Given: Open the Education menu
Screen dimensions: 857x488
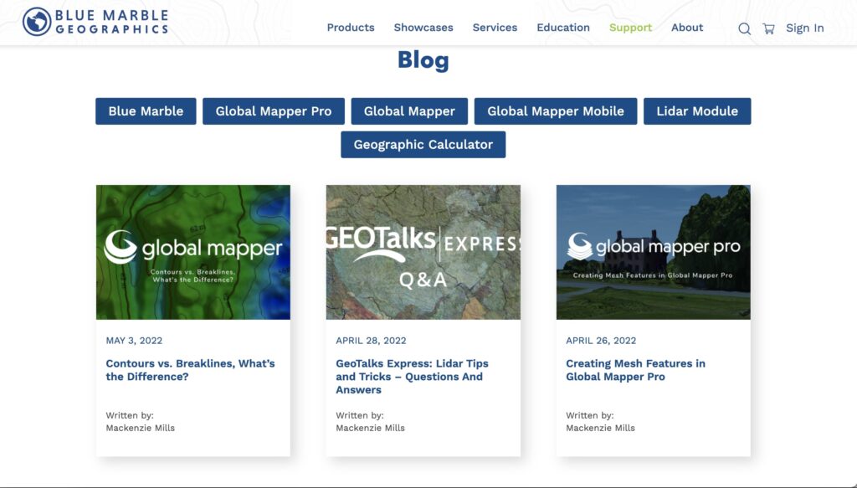Looking at the screenshot, I should (x=563, y=28).
